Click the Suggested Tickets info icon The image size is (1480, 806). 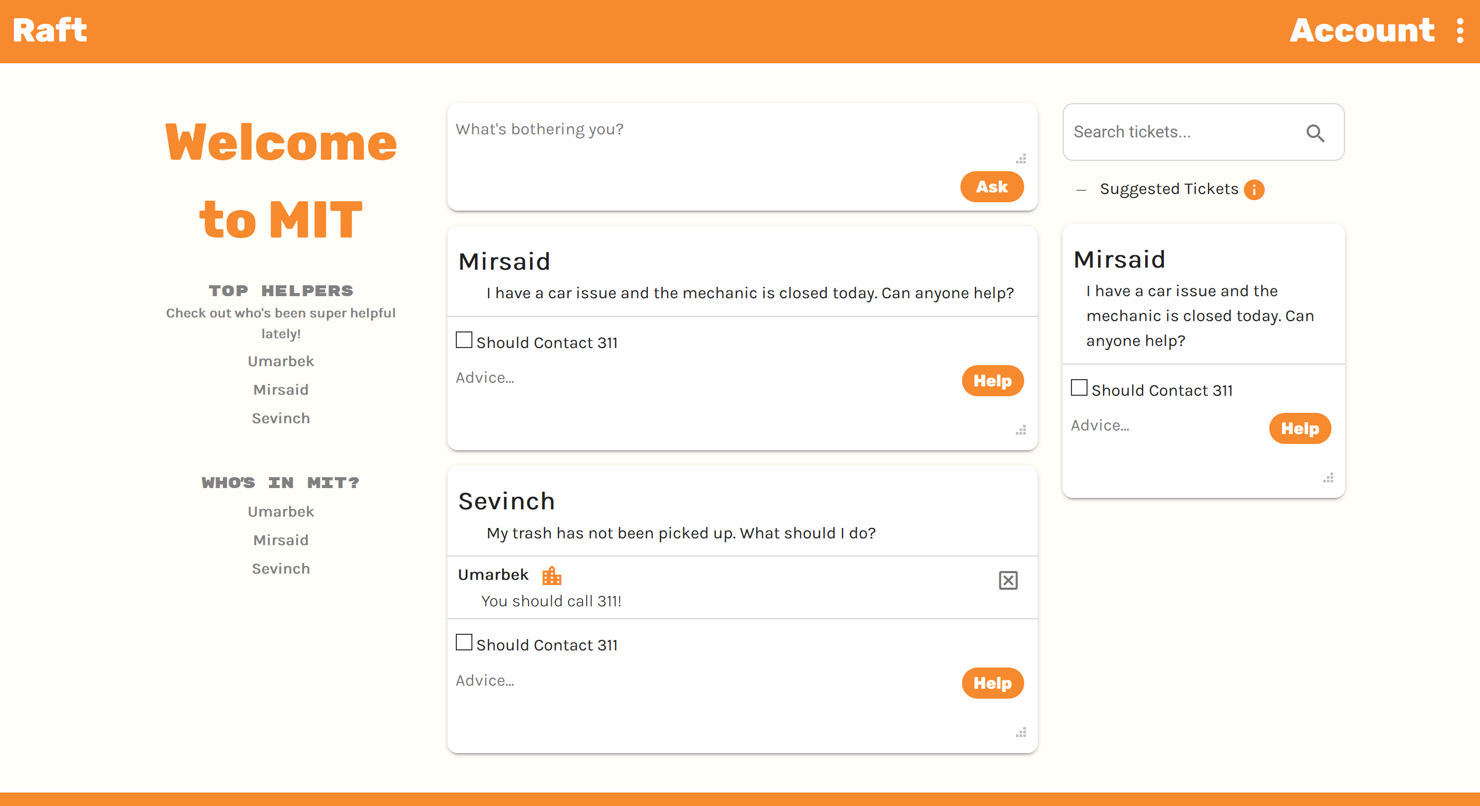point(1254,189)
